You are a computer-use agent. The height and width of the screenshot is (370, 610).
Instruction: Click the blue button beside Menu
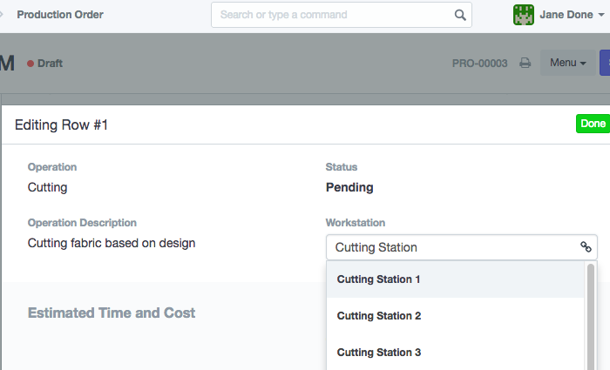pyautogui.click(x=605, y=63)
